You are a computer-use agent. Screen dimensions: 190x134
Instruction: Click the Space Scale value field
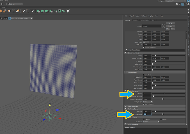pyautogui.click(x=147, y=114)
